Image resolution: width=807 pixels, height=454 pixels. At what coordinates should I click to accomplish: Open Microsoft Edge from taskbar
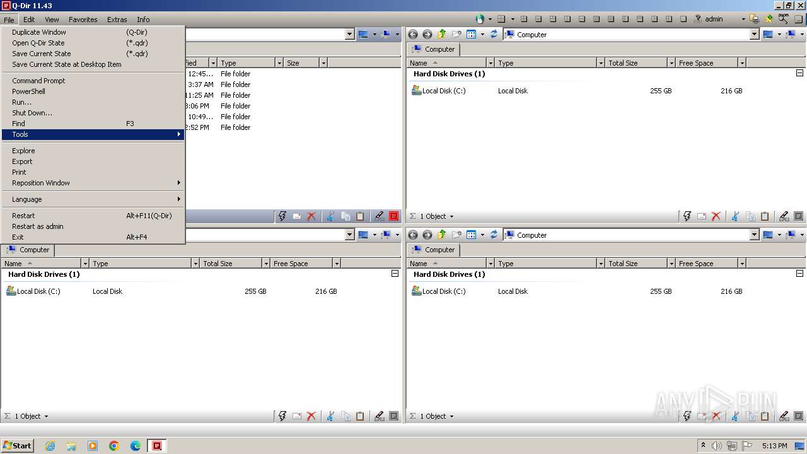click(136, 446)
